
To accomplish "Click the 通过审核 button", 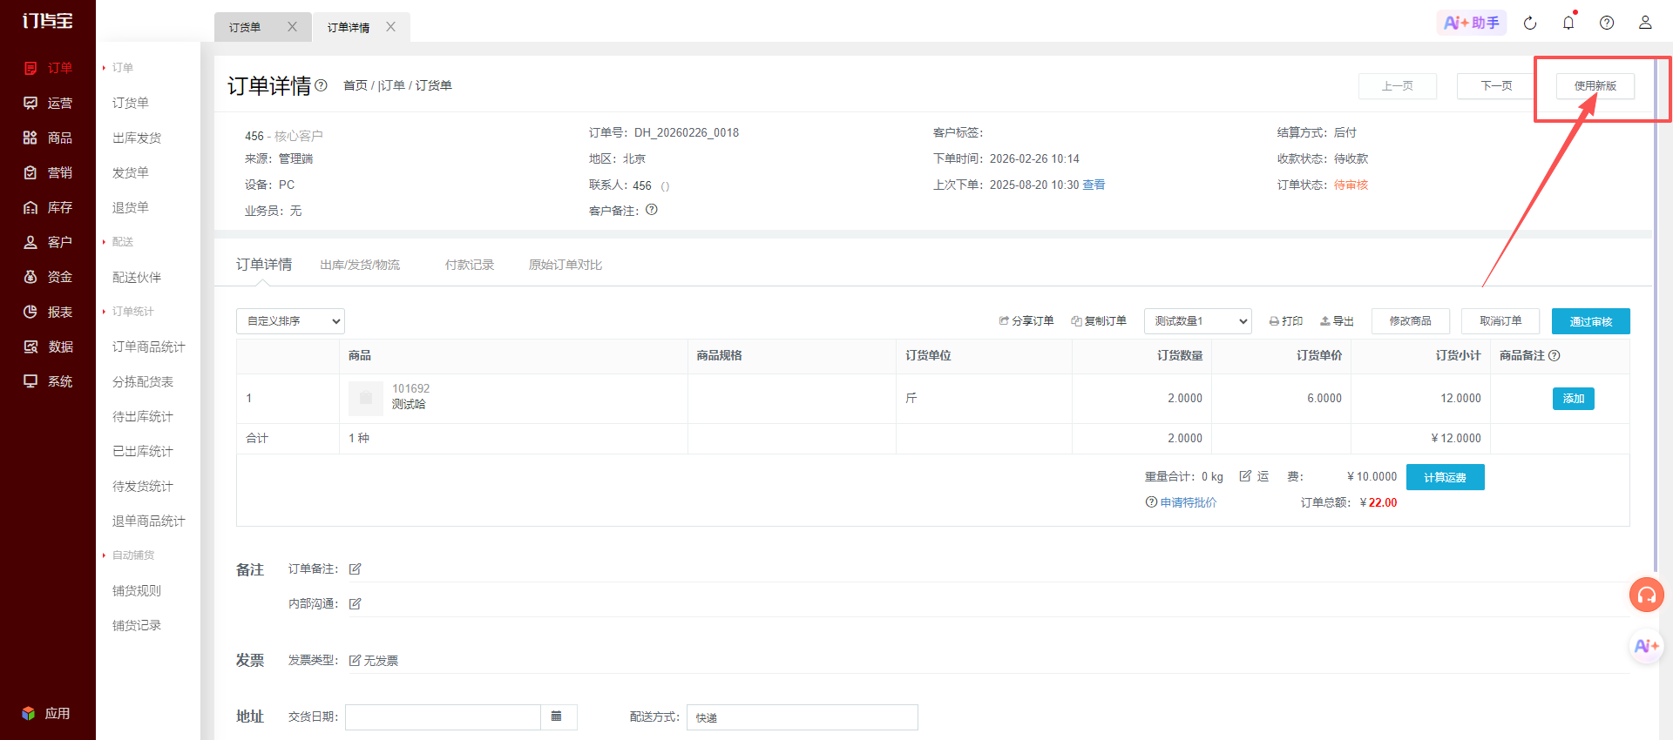I will [1591, 321].
